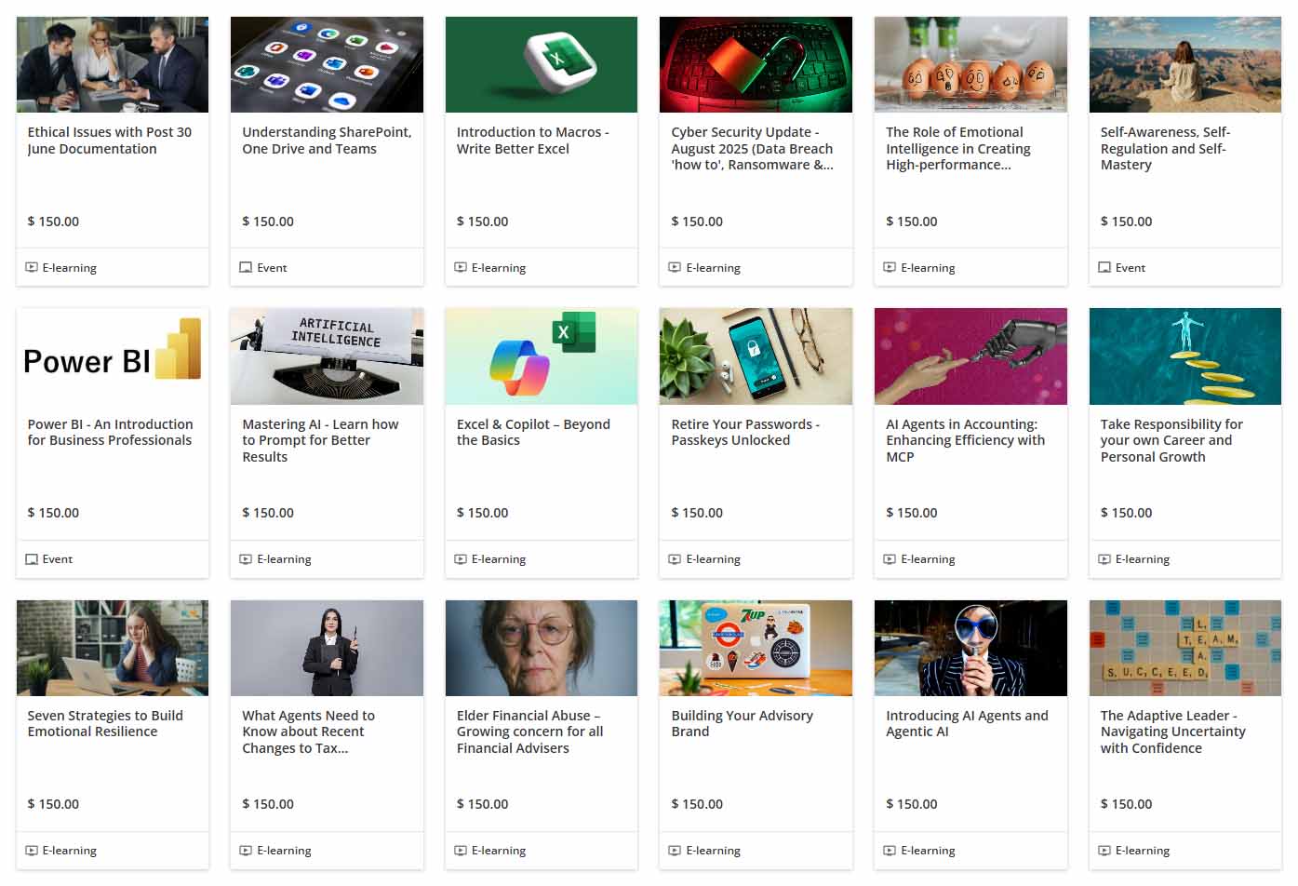Select the magnifying glass AI Agents thumbnail
1298x886 pixels.
[x=970, y=648]
